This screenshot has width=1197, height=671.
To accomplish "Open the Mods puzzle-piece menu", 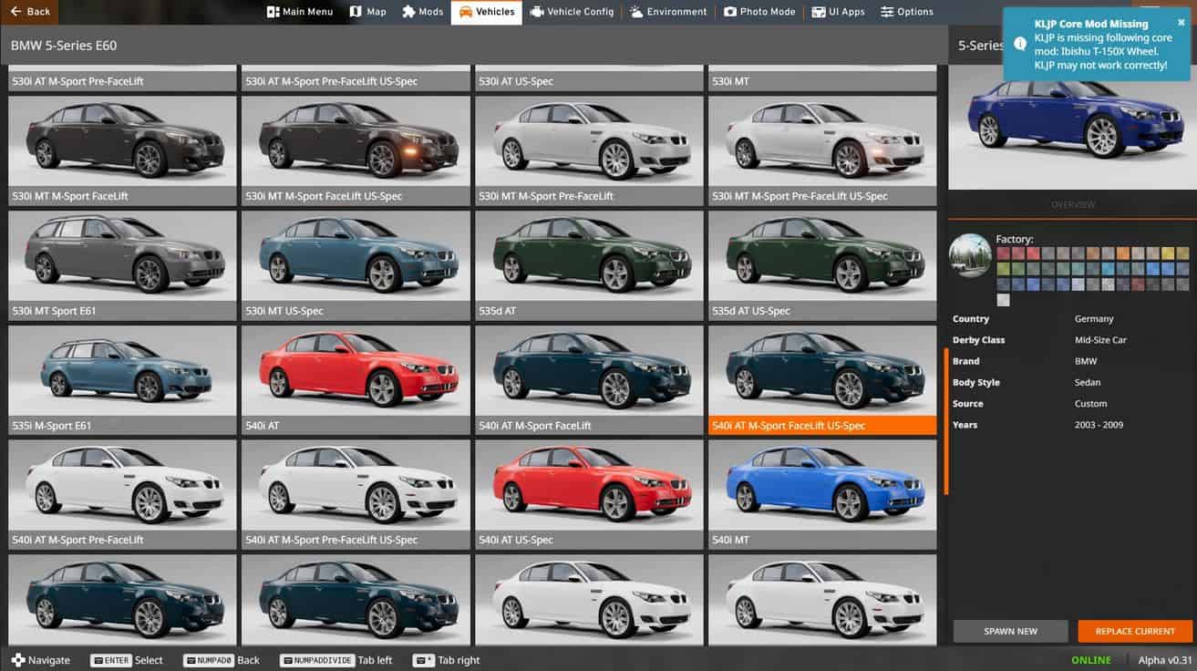I will pos(423,12).
